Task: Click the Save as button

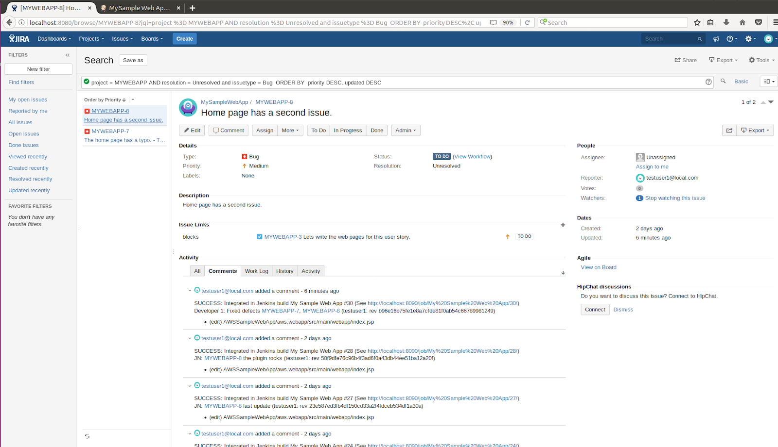Action: [x=133, y=60]
